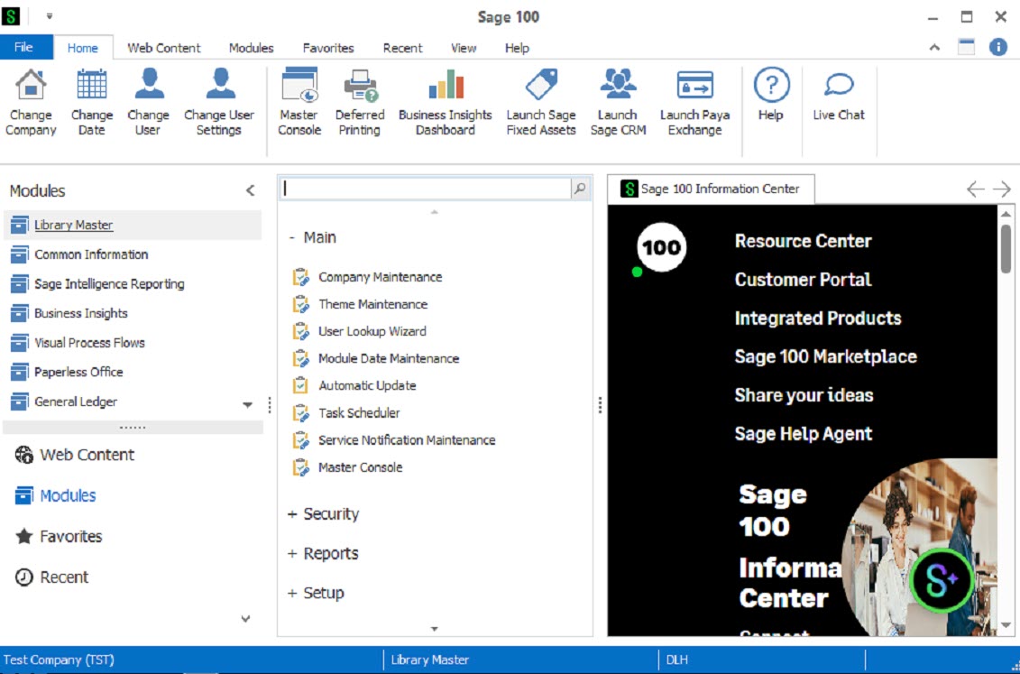1020x674 pixels.
Task: Expand the Reports group
Action: pyautogui.click(x=292, y=554)
